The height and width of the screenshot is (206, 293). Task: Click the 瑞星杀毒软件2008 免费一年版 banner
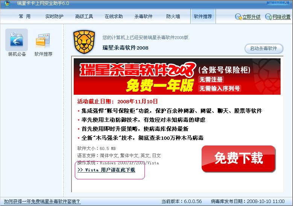tap(177, 76)
